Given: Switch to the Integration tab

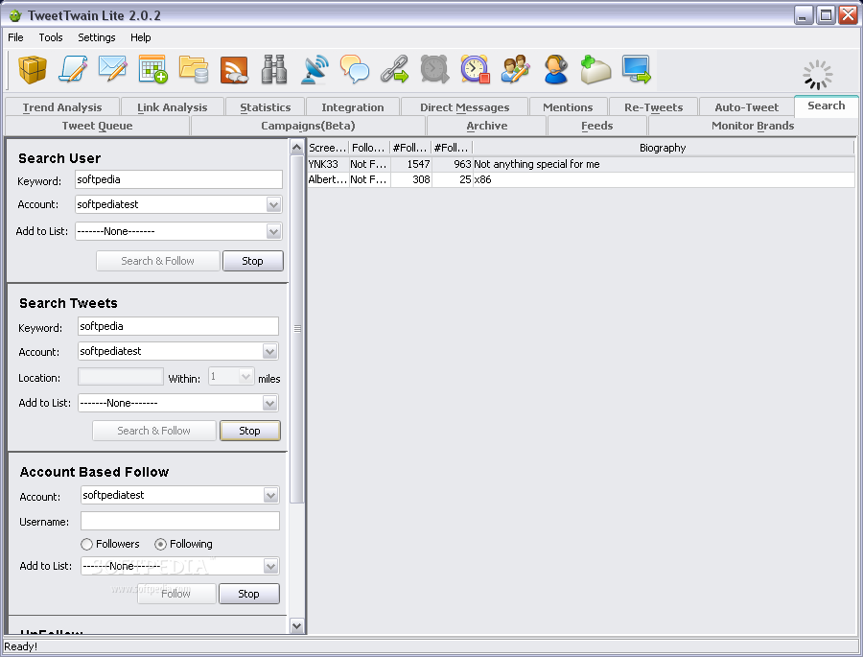Looking at the screenshot, I should pyautogui.click(x=353, y=106).
